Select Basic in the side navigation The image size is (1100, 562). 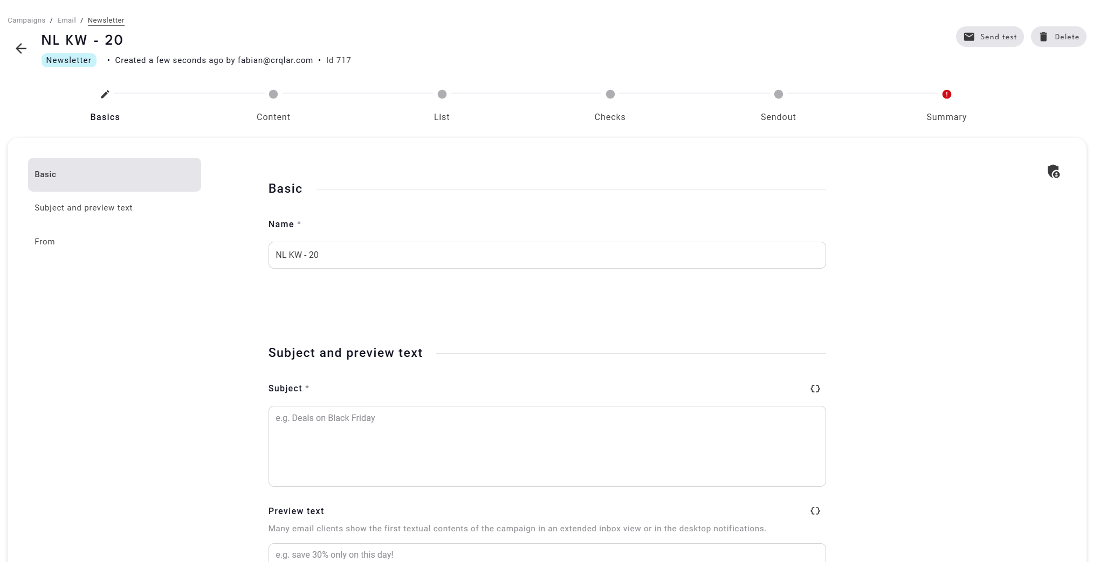point(114,174)
